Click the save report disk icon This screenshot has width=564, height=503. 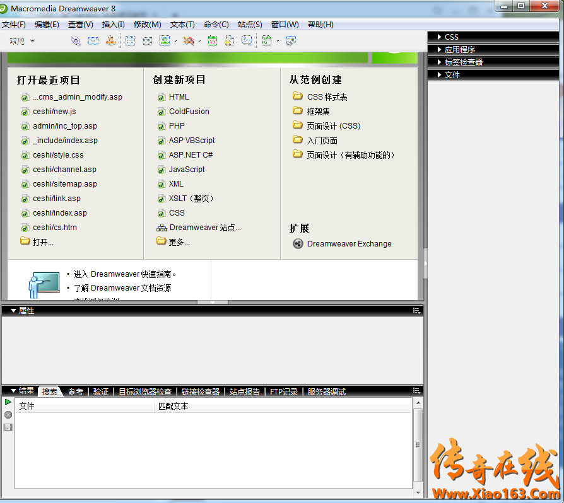pyautogui.click(x=8, y=427)
